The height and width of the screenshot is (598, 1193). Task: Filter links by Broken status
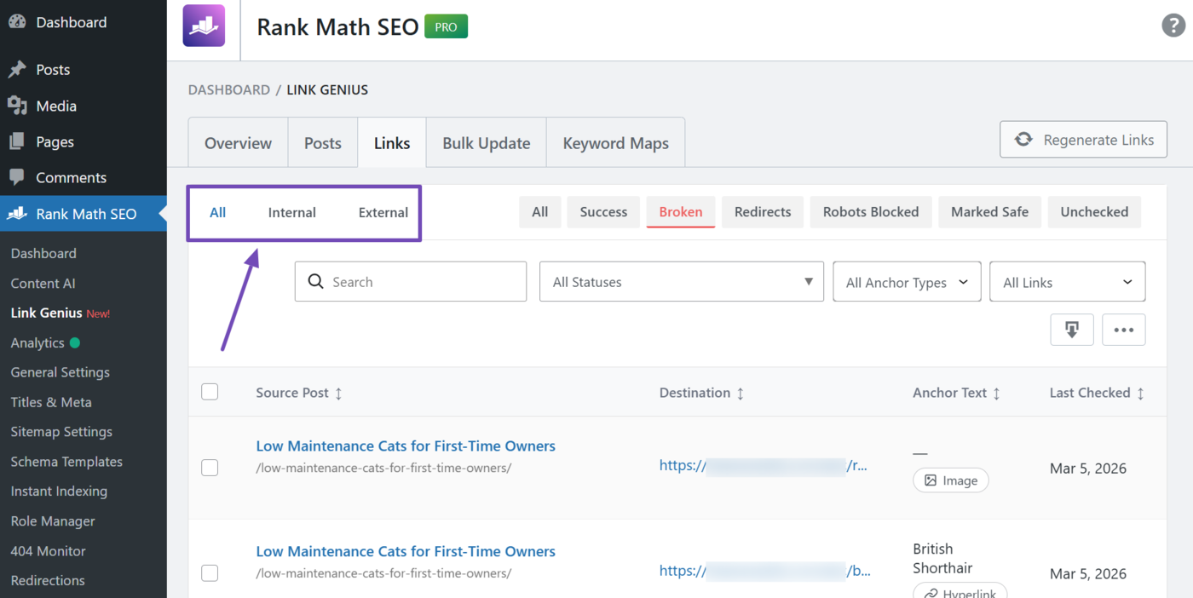(x=681, y=212)
